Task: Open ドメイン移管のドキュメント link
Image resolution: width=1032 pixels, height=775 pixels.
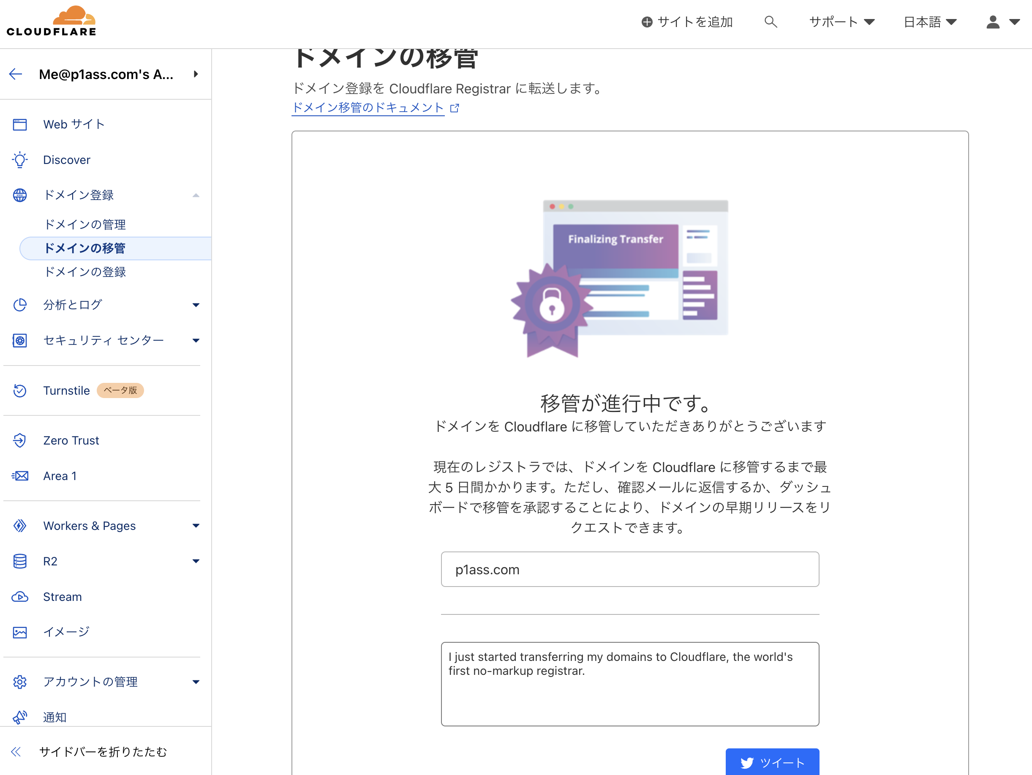Action: [368, 108]
